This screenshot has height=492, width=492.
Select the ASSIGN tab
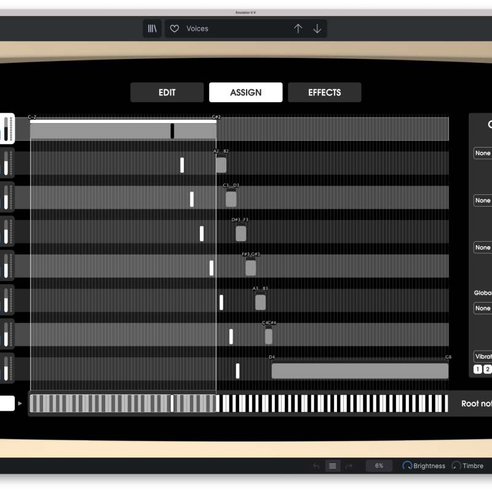coord(245,92)
